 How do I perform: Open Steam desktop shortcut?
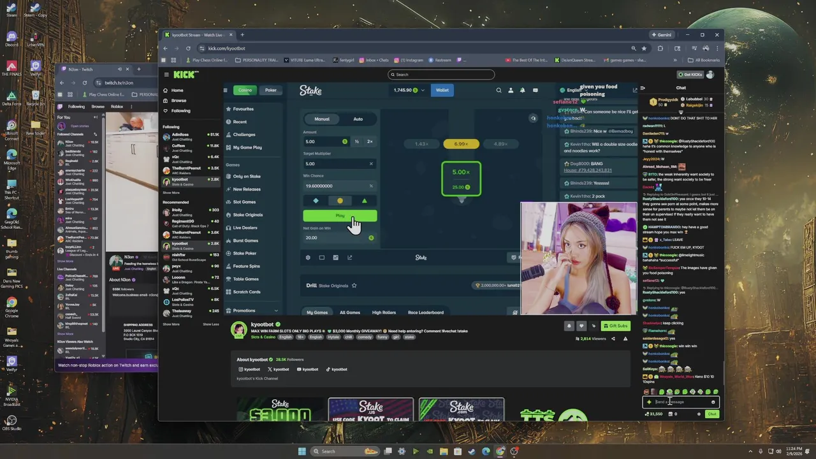[11, 11]
